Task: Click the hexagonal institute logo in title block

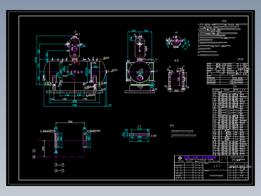Action: [180, 158]
